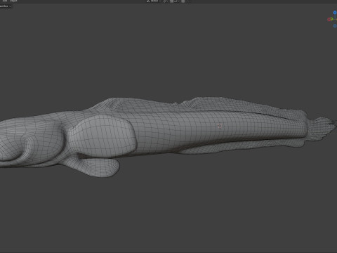
Task: Click the red X axis on navigation gizmo
Action: (329, 20)
